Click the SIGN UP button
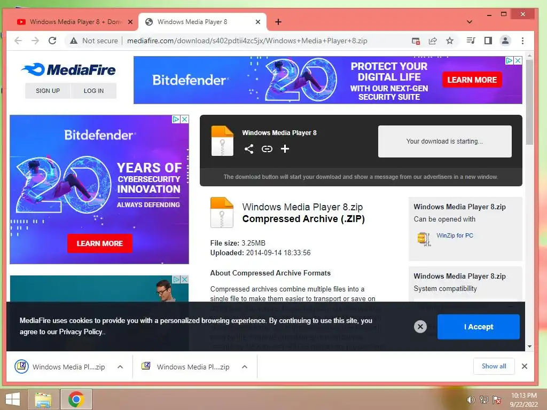 [48, 91]
